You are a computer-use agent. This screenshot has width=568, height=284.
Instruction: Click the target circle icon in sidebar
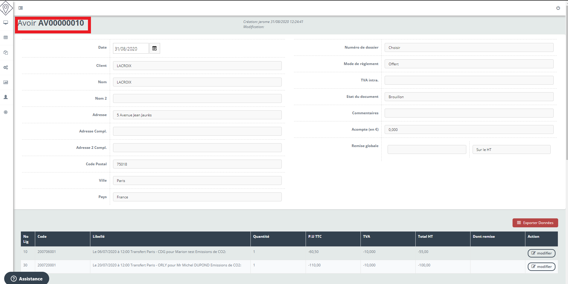click(x=6, y=112)
